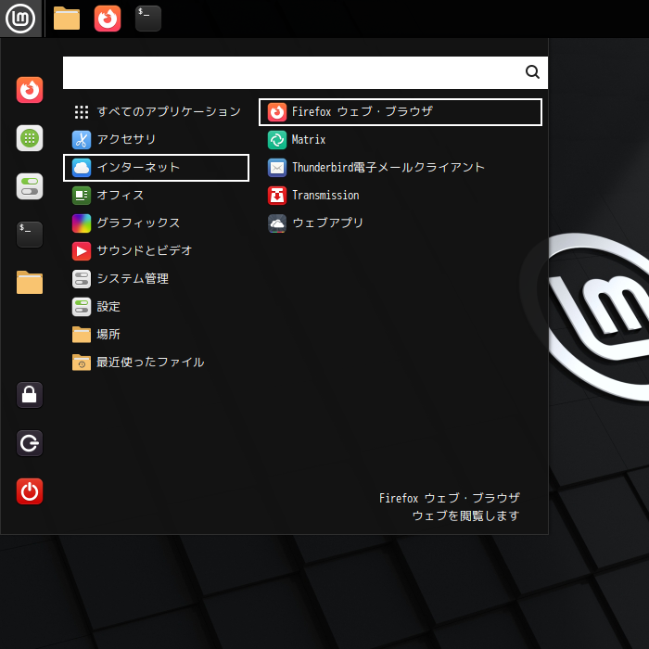649x649 pixels.
Task: Launch the Matrix application
Action: click(401, 139)
